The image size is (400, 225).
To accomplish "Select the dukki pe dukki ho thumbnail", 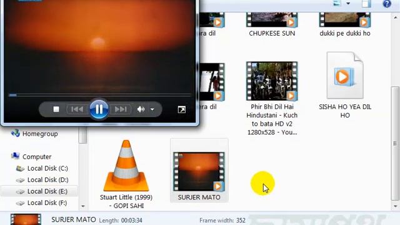I will tap(345, 20).
